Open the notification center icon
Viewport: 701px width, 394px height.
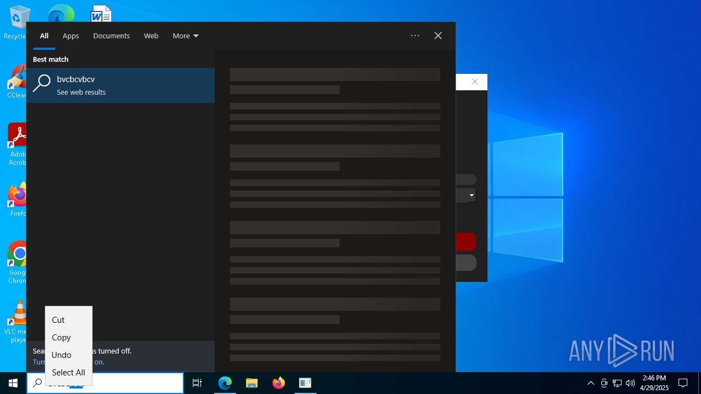click(683, 383)
